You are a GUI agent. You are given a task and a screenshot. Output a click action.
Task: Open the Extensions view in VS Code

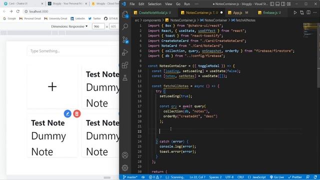tap(125, 65)
